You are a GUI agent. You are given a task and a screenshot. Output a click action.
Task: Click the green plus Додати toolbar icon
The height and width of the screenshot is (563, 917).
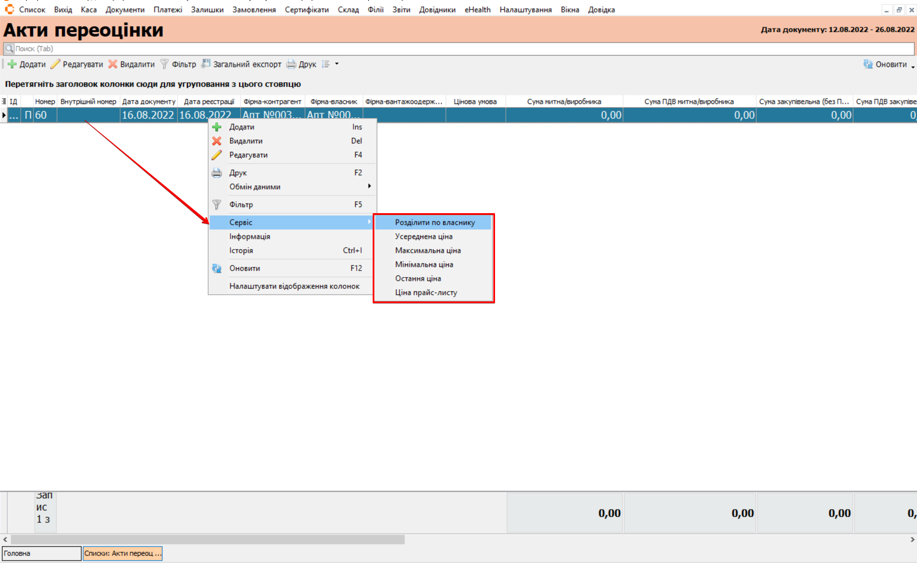click(x=12, y=64)
